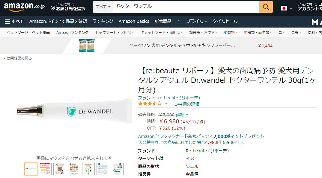Open the hamburger すべて menu
The width and height of the screenshot is (322, 178).
point(14,21)
